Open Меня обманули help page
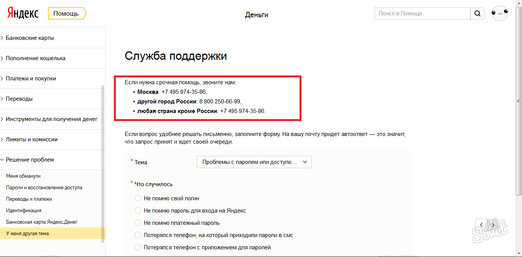Screen dimensions: 522x257 tap(23, 176)
